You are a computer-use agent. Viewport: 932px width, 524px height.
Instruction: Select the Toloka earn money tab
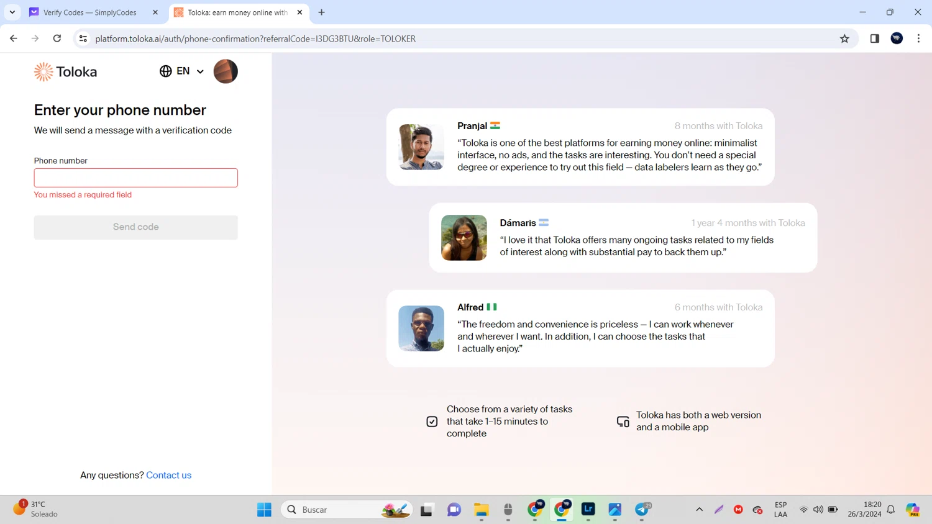click(238, 12)
